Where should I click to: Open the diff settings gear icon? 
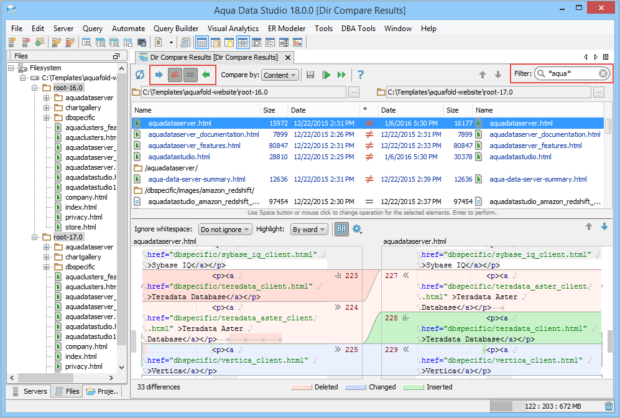pyautogui.click(x=357, y=229)
